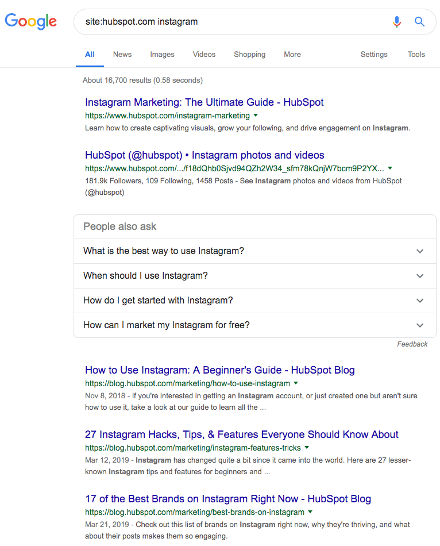
Task: Click the blog.hubspot.com/marketing/instagram-features-tricks URL
Action: click(x=193, y=448)
